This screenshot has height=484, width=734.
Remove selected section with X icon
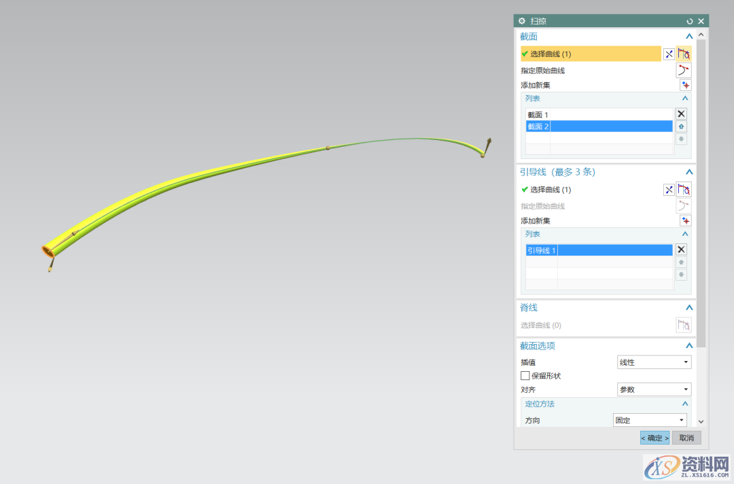tap(681, 114)
